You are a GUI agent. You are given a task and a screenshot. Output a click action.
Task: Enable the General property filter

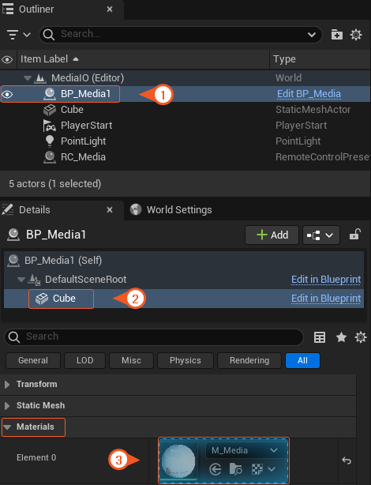point(33,360)
